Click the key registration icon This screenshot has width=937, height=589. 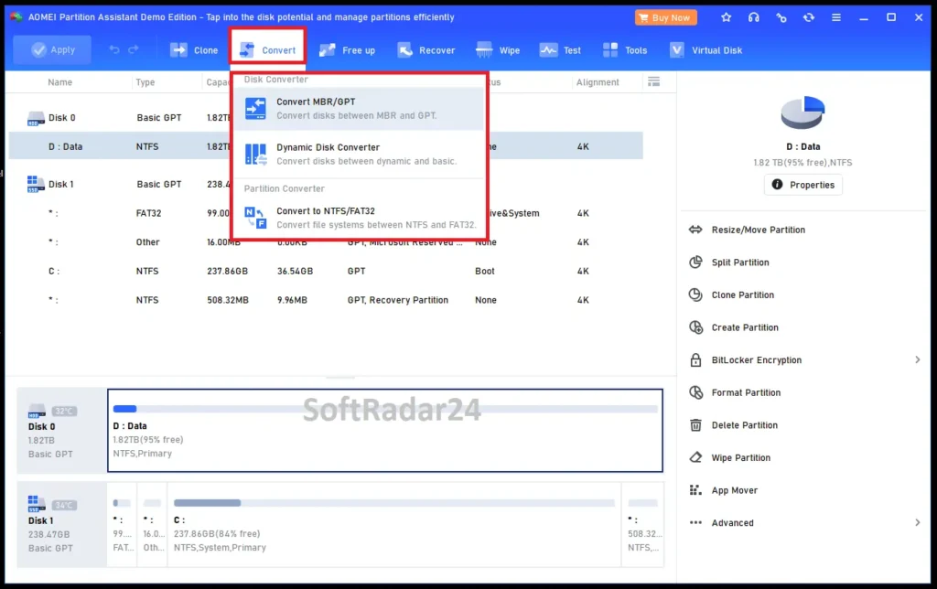point(781,17)
